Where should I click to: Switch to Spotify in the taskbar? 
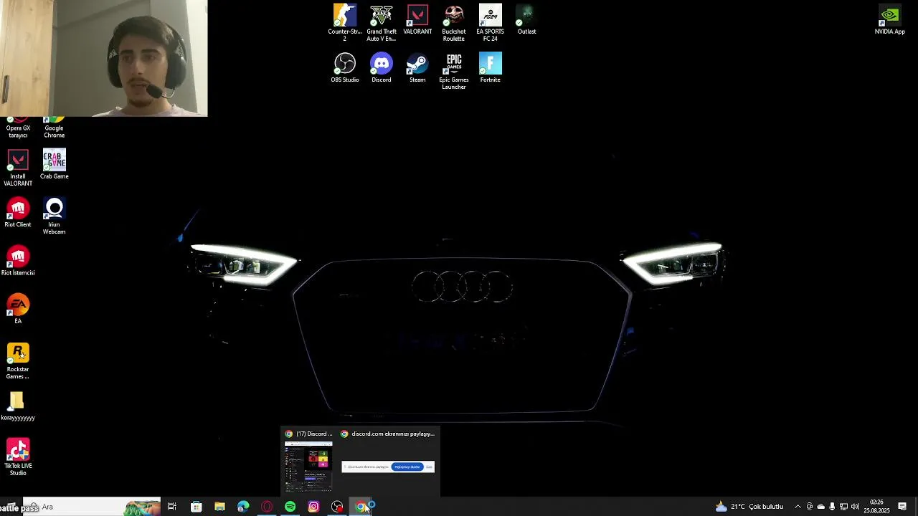290,507
